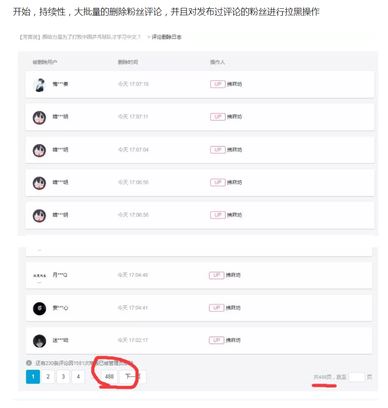Click the info icon beside 还有230条评论
Viewport: 388px width, 408px height.
(x=29, y=363)
